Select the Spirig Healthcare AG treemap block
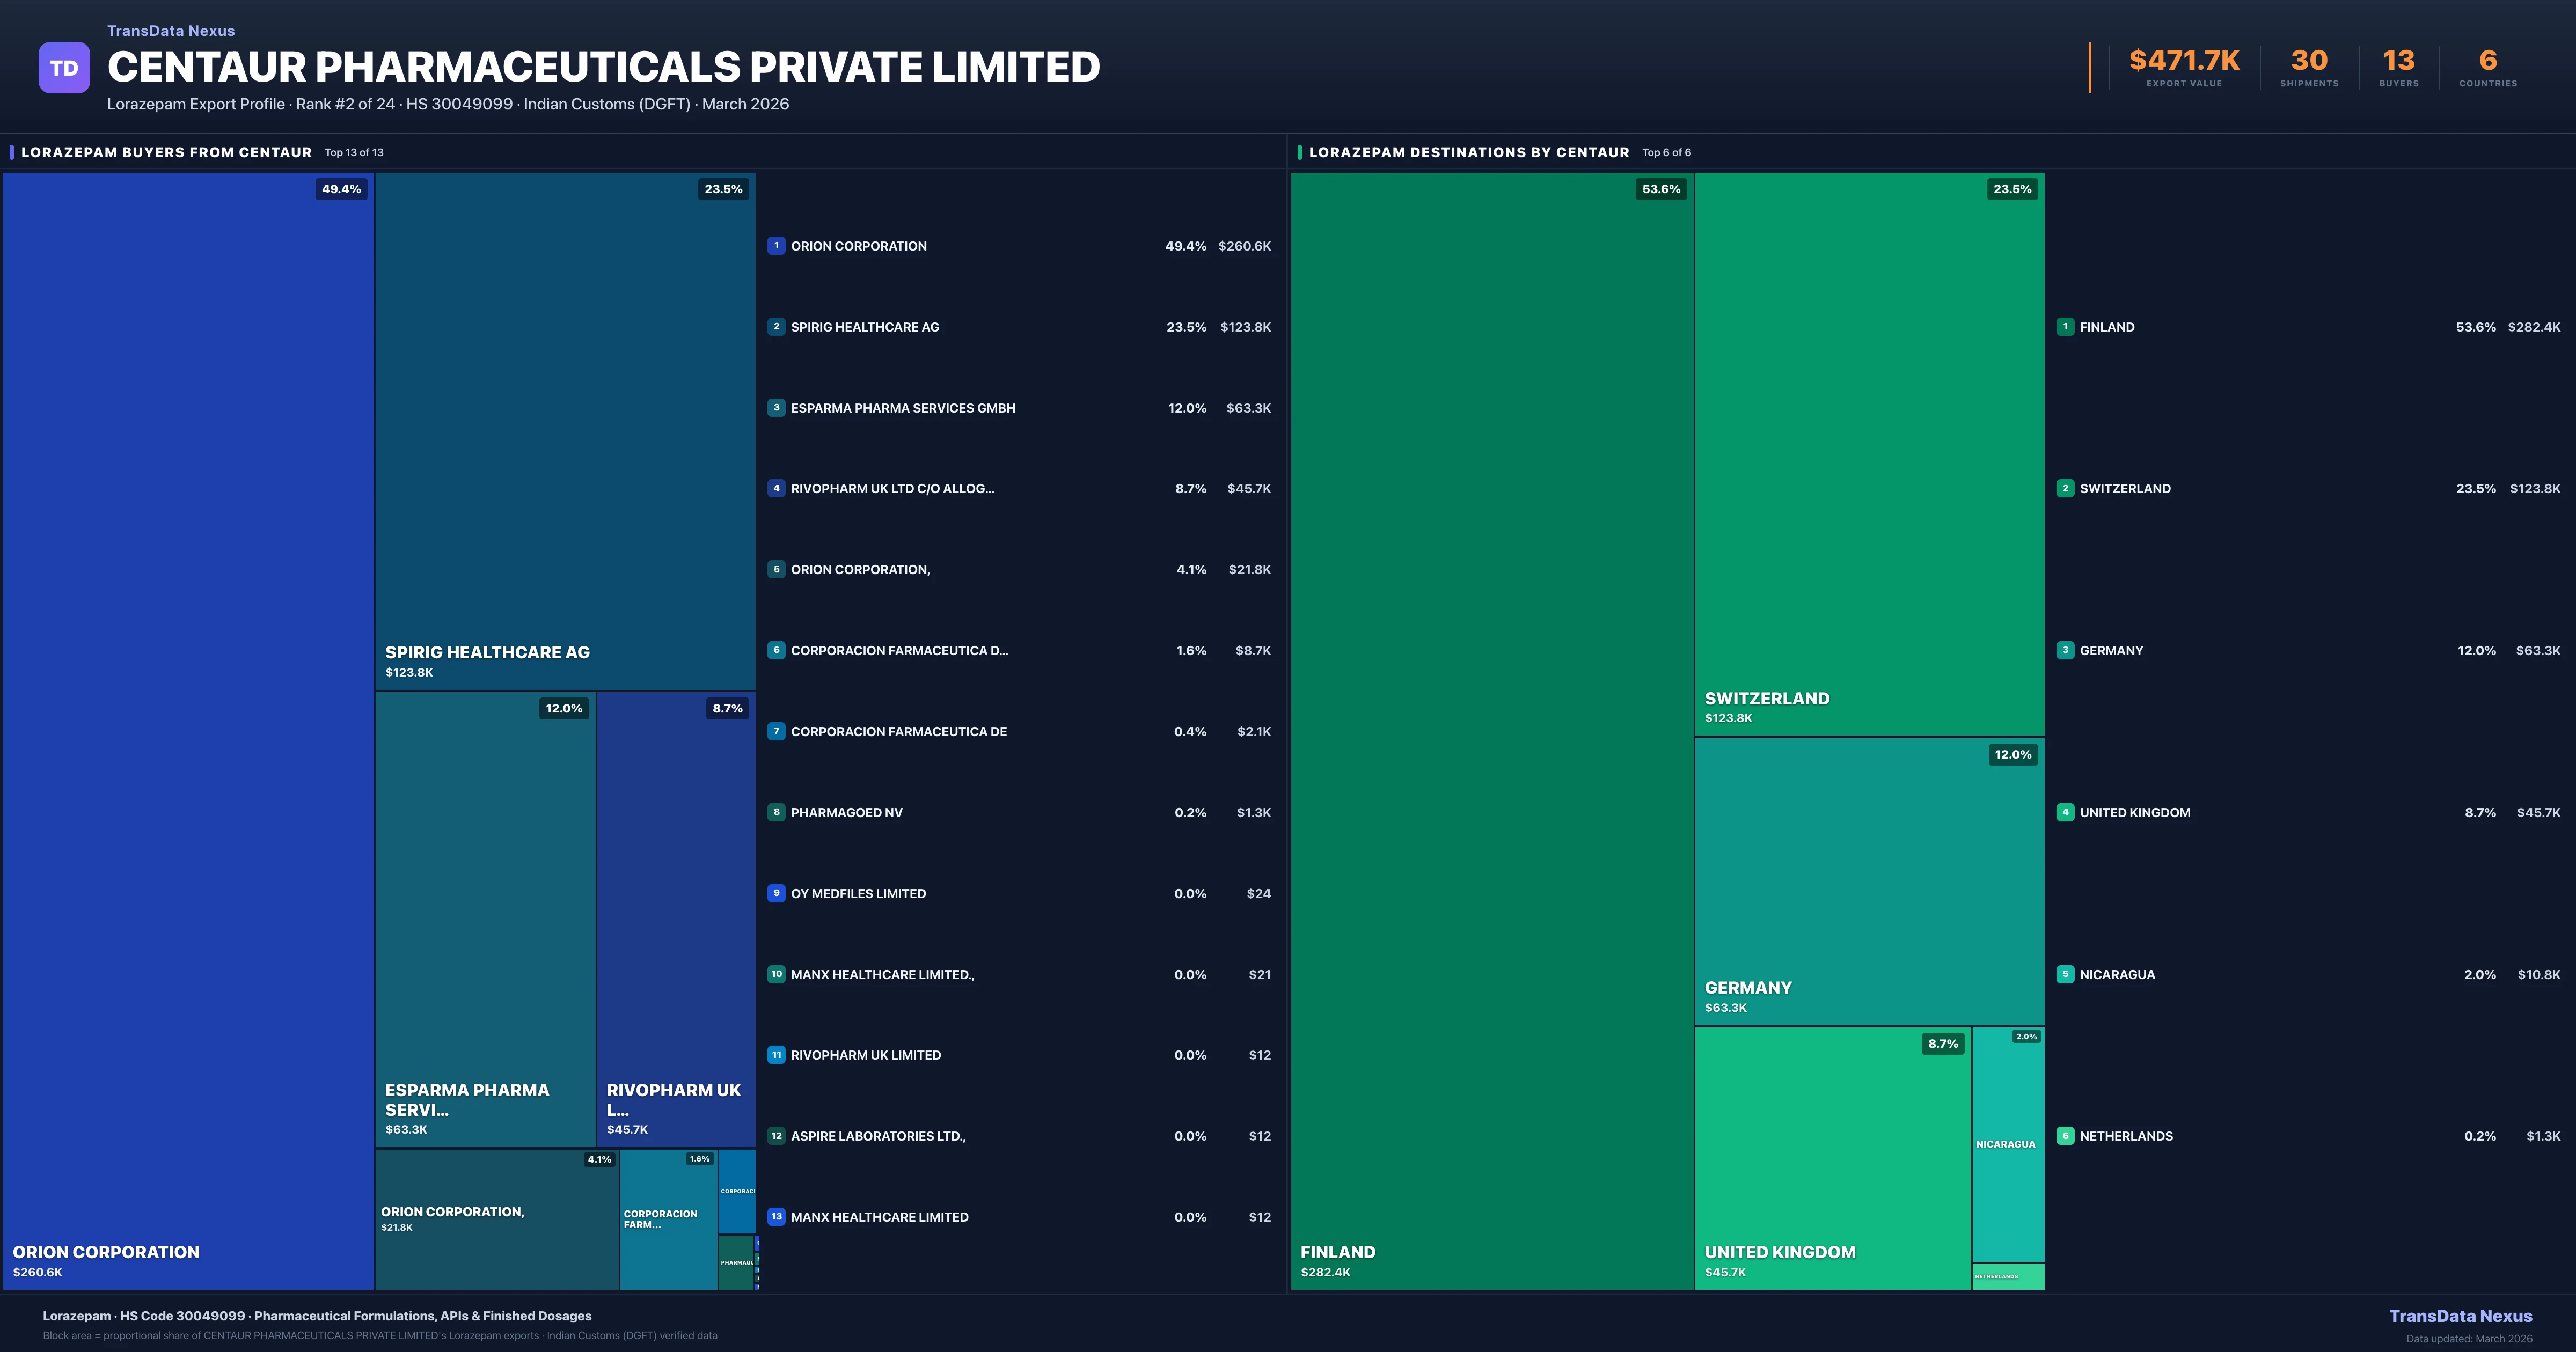This screenshot has width=2576, height=1352. [565, 430]
